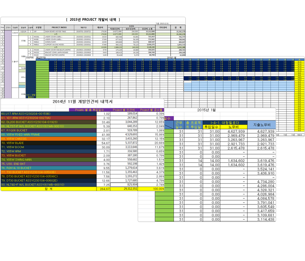This screenshot has height=261, width=305.
Task: Click the '기타경비' column header
Action: (163, 28)
